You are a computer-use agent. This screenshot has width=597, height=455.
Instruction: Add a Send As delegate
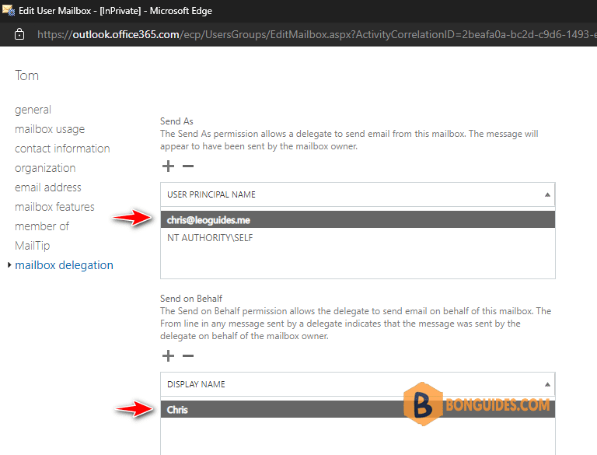coord(168,166)
